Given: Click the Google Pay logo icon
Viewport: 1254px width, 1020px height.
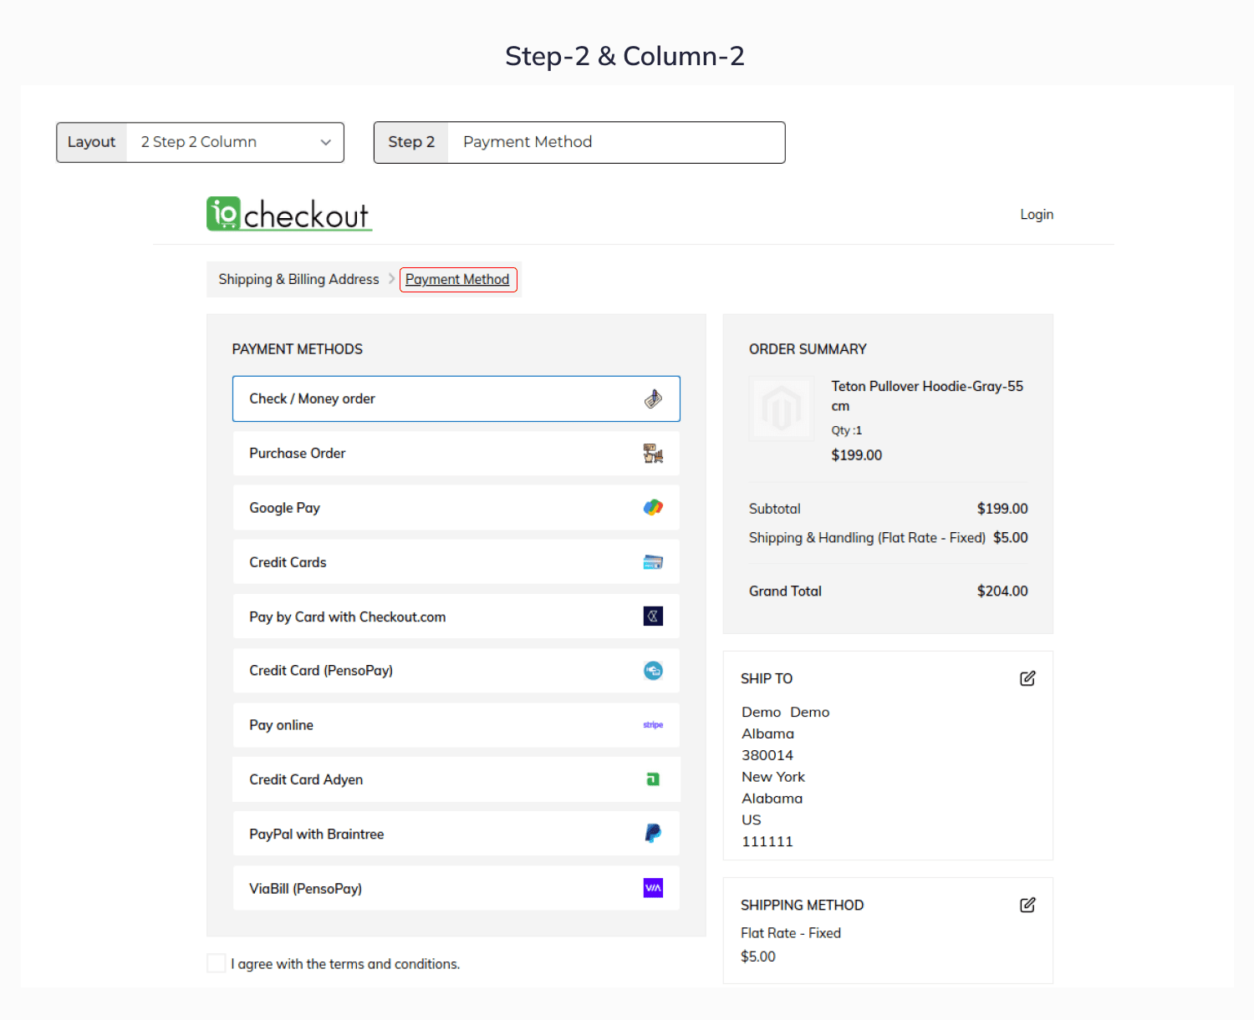Looking at the screenshot, I should (653, 508).
